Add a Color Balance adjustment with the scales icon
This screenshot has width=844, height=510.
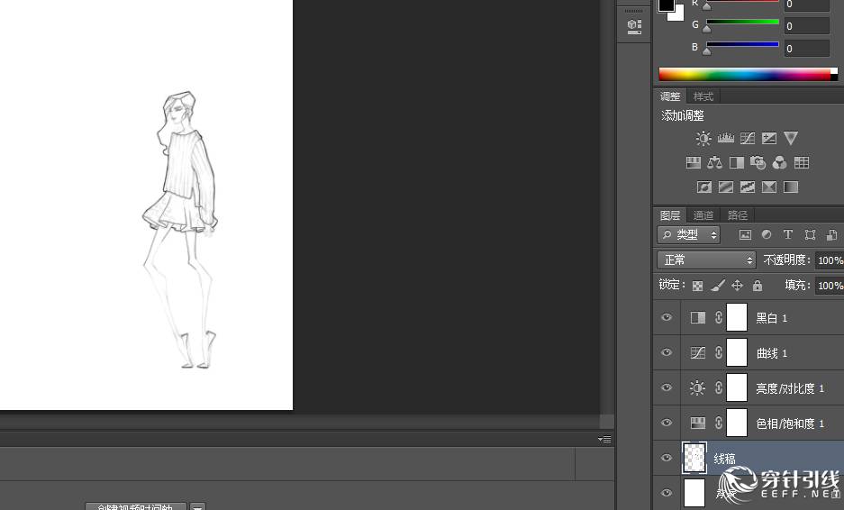pyautogui.click(x=714, y=163)
